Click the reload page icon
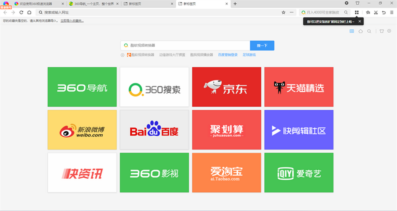The width and height of the screenshot is (397, 211). (21, 12)
